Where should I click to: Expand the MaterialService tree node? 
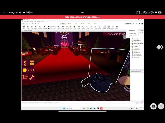(x=131, y=39)
